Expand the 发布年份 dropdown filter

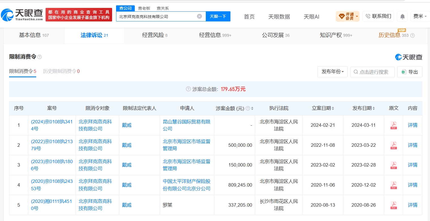click(x=332, y=72)
